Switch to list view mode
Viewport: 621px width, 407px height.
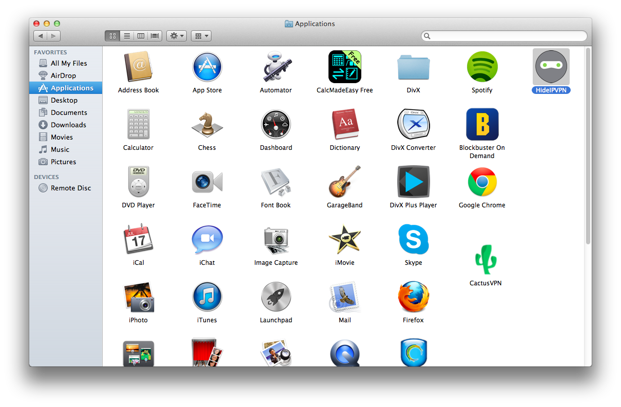tap(127, 36)
